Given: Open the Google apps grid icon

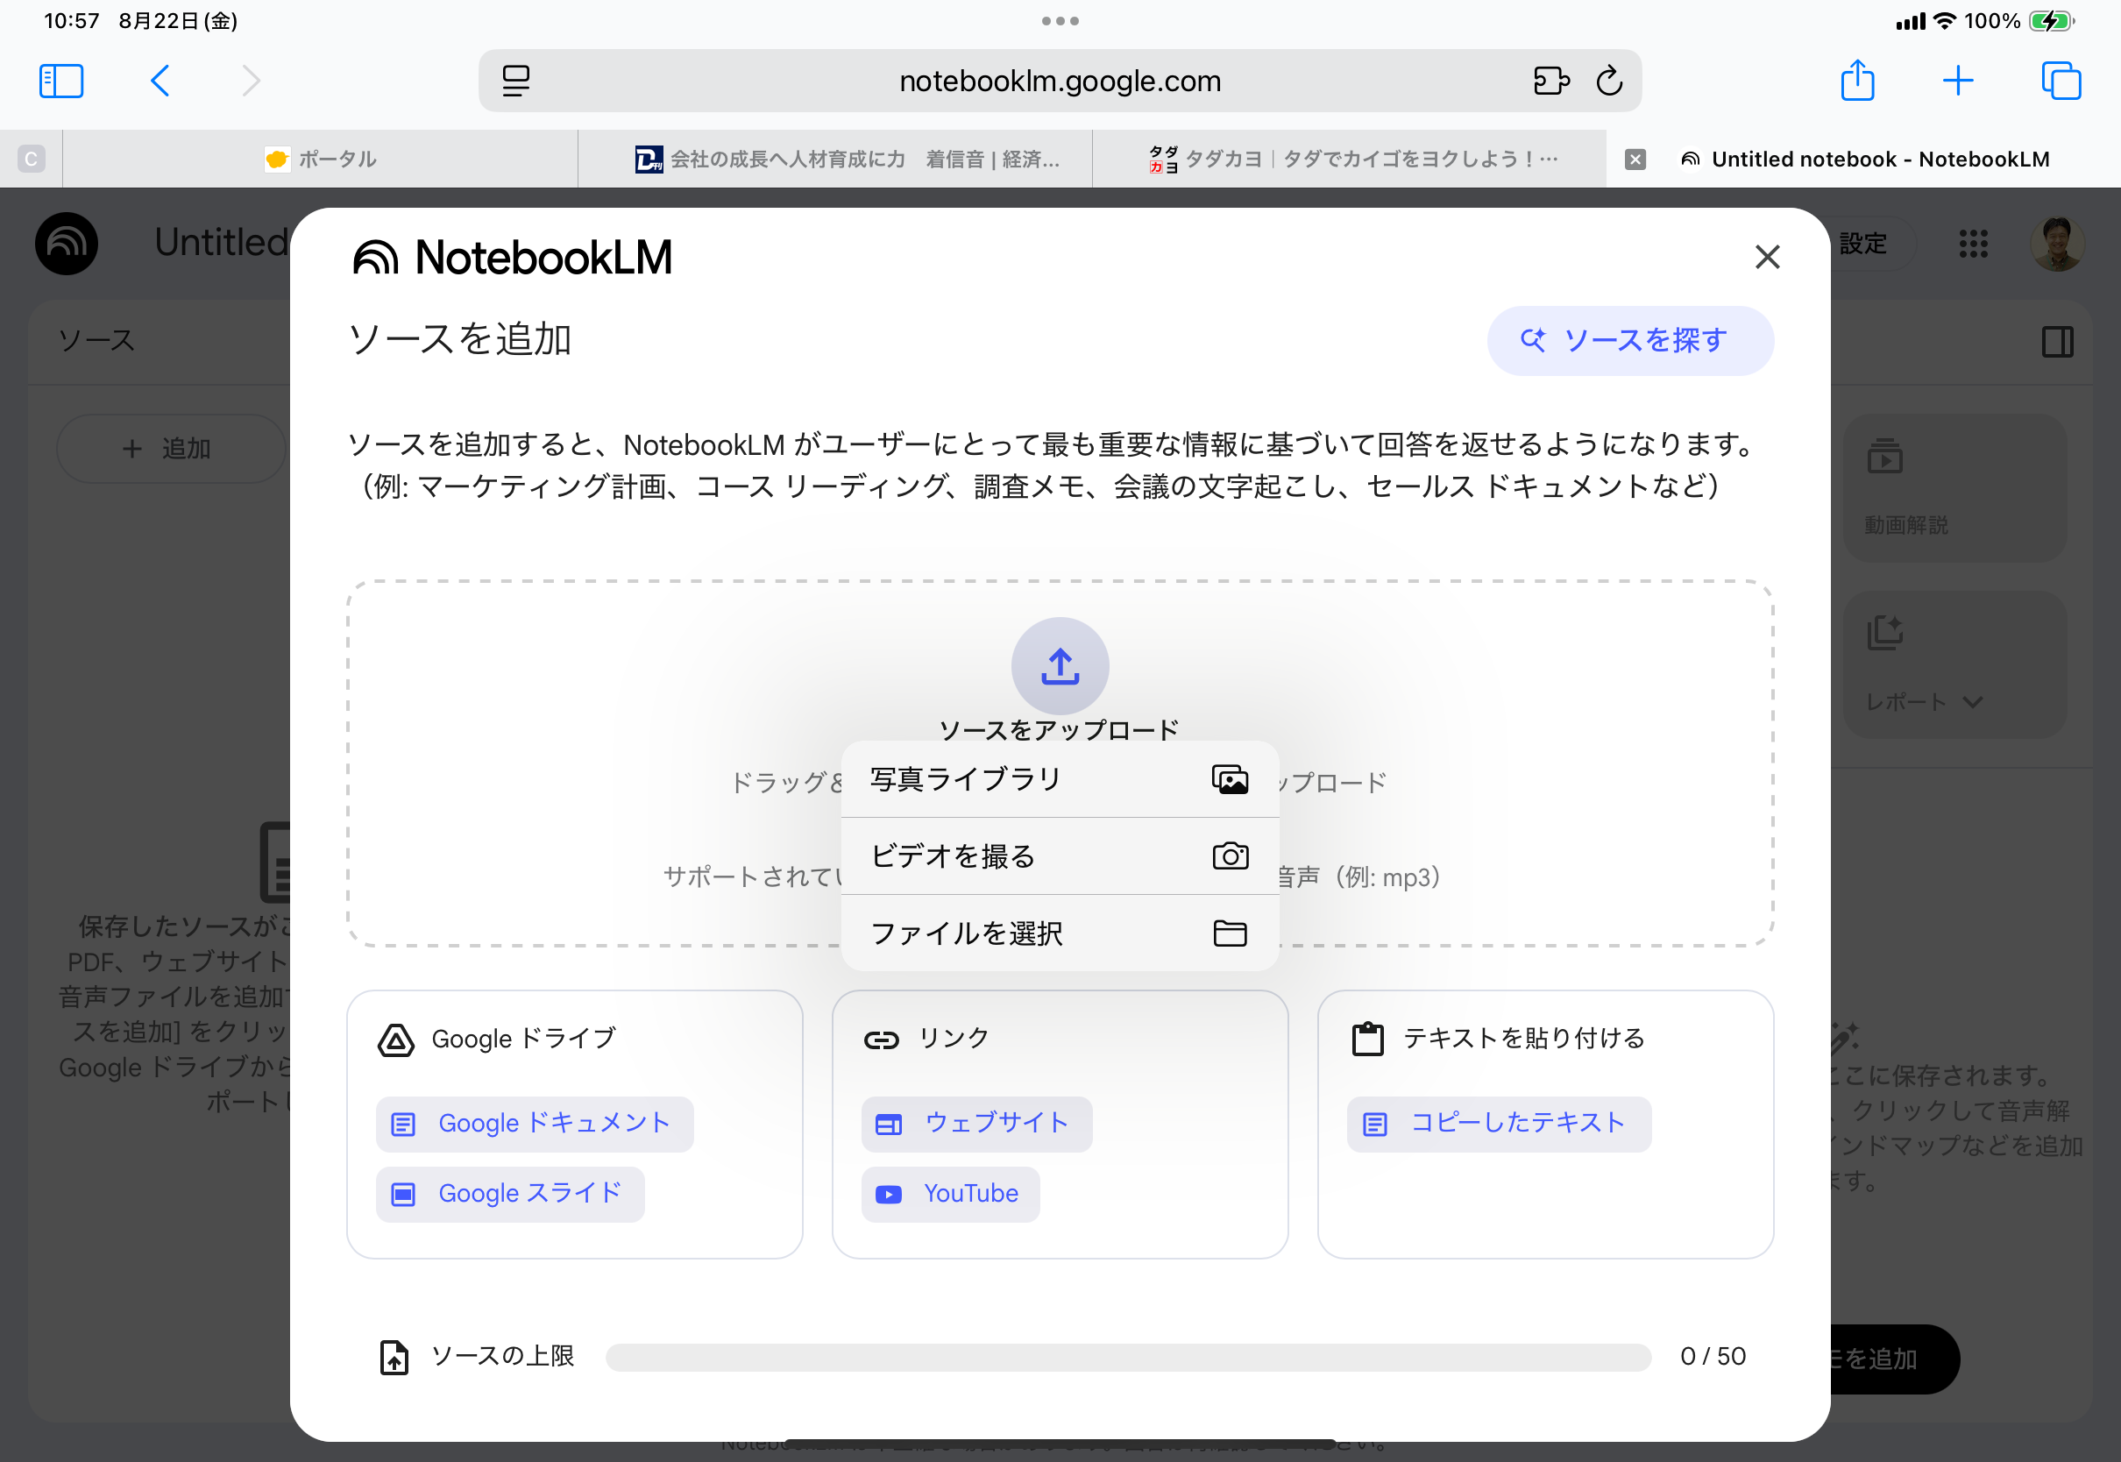Looking at the screenshot, I should (x=1973, y=244).
